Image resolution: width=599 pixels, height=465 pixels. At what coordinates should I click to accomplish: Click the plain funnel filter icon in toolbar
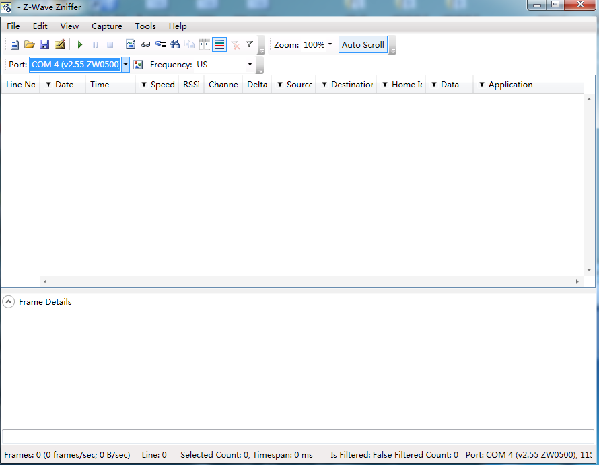pyautogui.click(x=250, y=44)
